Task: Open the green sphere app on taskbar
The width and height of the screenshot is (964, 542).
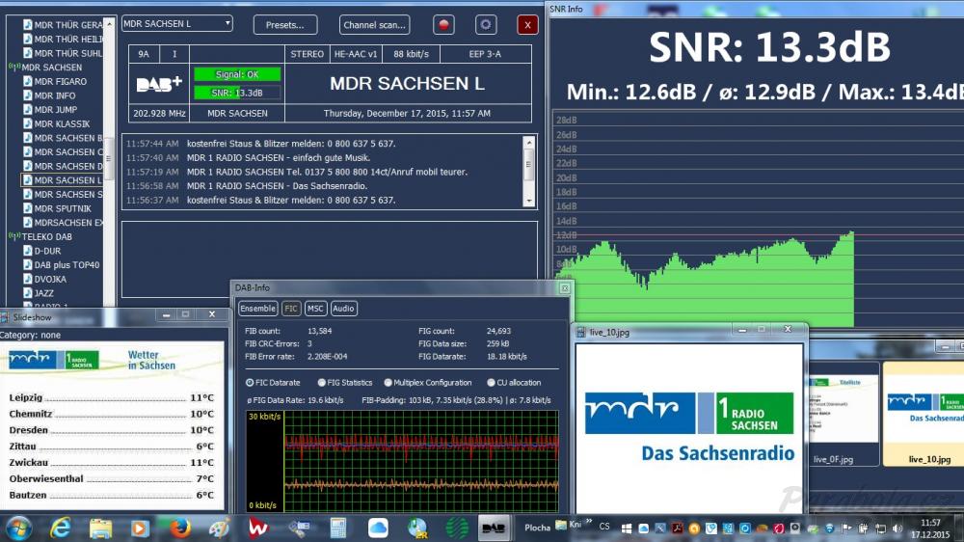Action: click(x=457, y=528)
